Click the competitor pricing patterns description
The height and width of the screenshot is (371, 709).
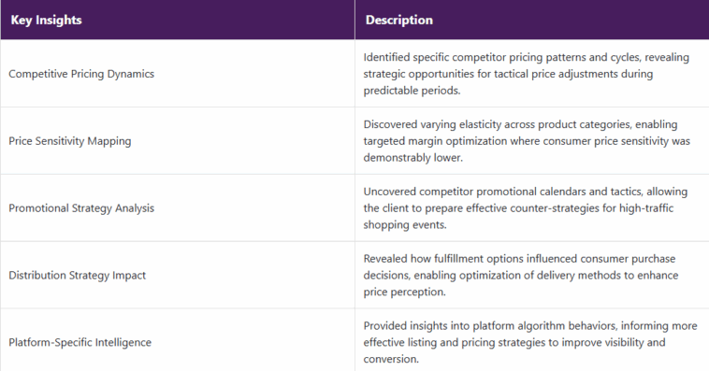click(x=527, y=74)
